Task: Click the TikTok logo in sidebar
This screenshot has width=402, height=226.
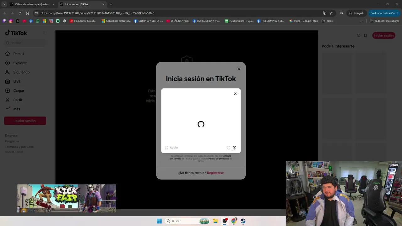Action: point(16,33)
